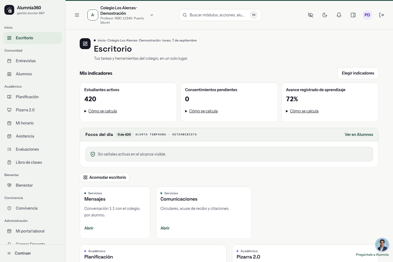Image resolution: width=393 pixels, height=262 pixels.
Task: Click the Bienestar heart icon in sidebar
Action: click(9, 185)
